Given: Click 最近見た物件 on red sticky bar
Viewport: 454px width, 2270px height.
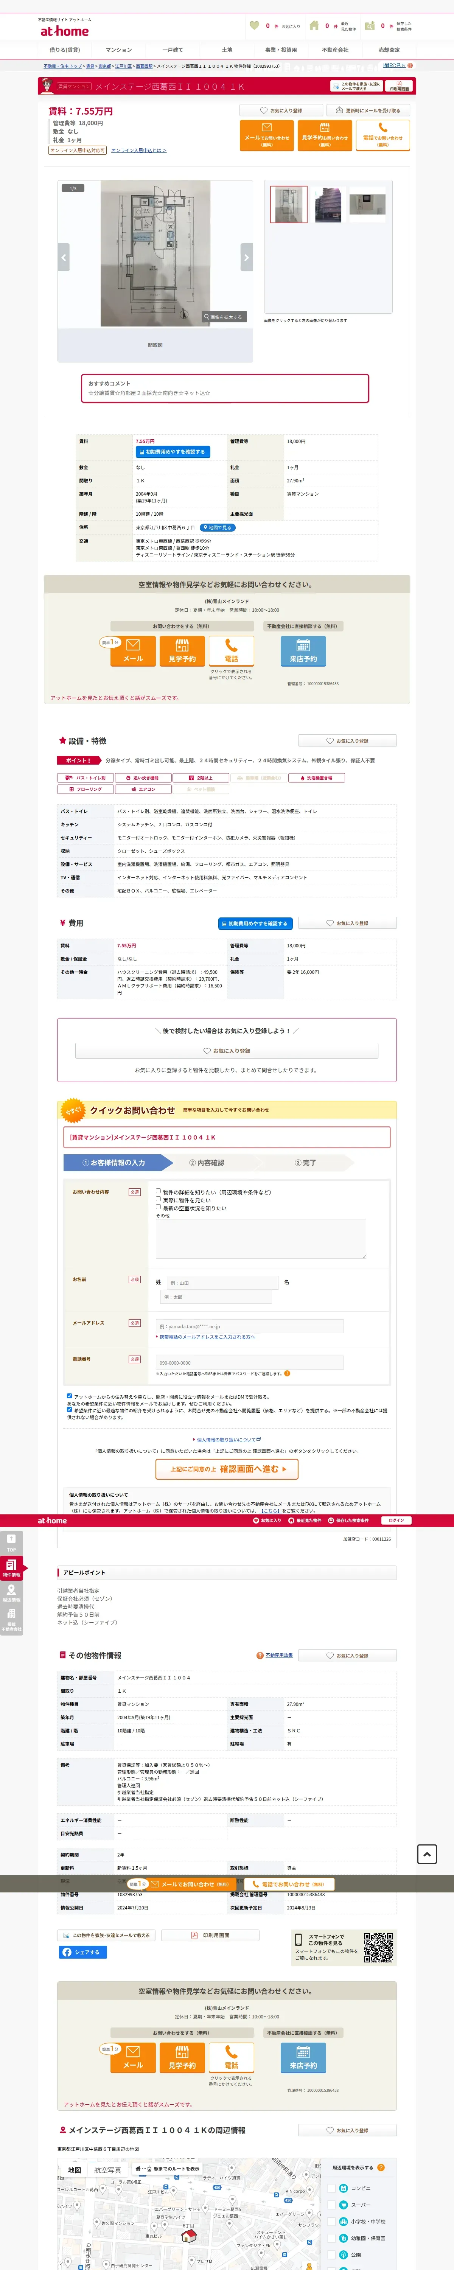Looking at the screenshot, I should pyautogui.click(x=305, y=1520).
